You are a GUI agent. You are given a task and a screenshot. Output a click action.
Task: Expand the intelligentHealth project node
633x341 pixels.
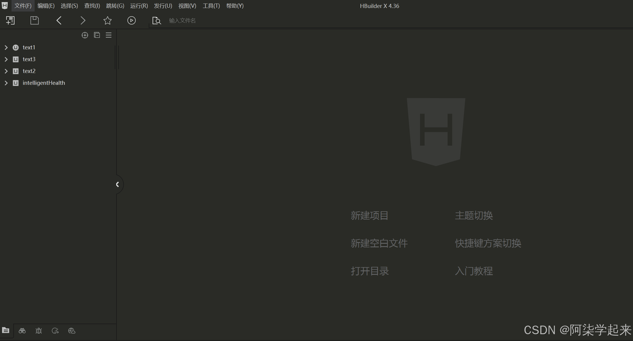(6, 83)
